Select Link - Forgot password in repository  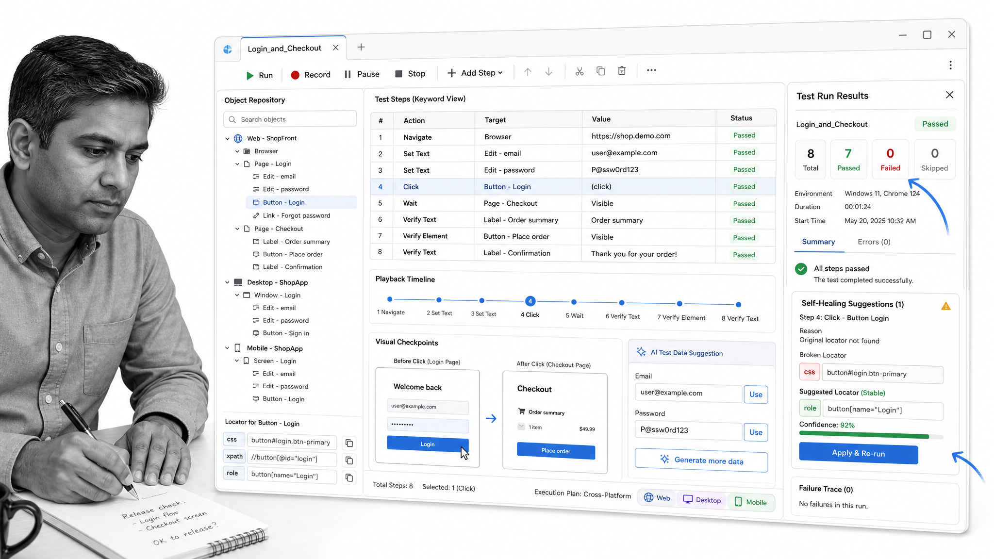(297, 215)
